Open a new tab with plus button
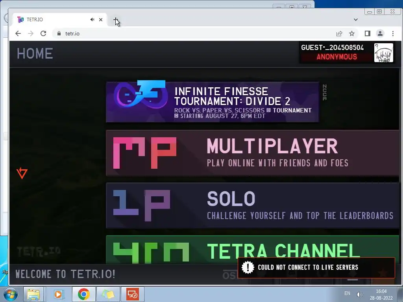The height and width of the screenshot is (302, 403). point(116,20)
